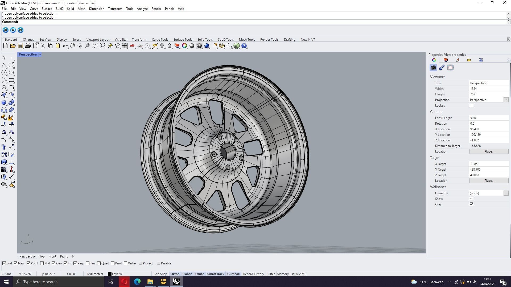The image size is (511, 287).
Task: Click the Target Location Place button
Action: point(489,181)
